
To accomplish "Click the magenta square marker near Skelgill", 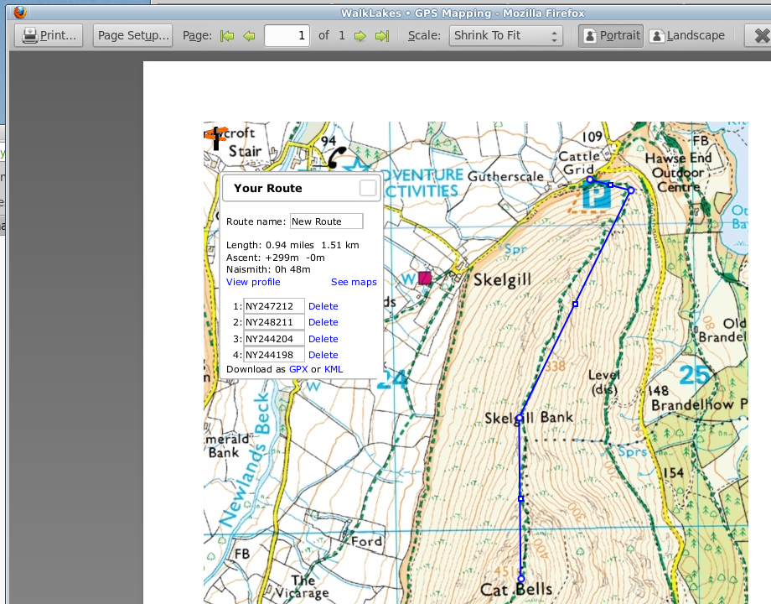I will coord(425,279).
